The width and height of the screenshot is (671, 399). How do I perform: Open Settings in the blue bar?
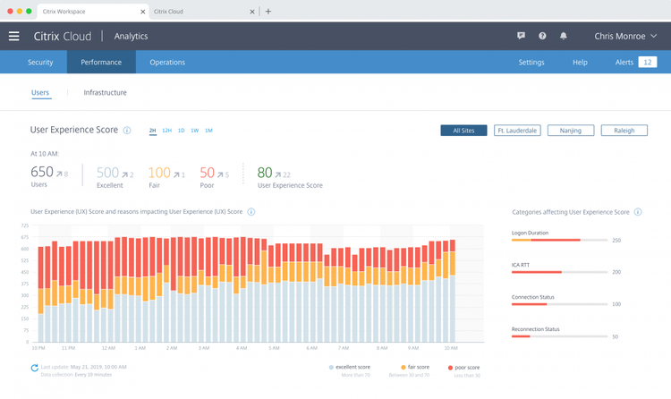pos(531,62)
